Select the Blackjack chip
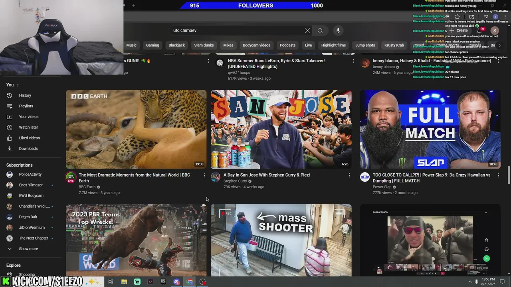The image size is (511, 287). pos(176,45)
